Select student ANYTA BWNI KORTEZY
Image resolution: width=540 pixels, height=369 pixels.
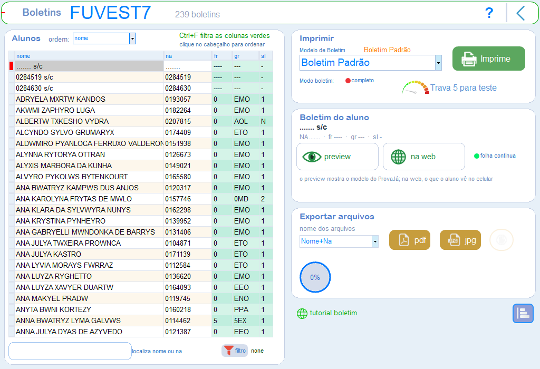pos(89,309)
